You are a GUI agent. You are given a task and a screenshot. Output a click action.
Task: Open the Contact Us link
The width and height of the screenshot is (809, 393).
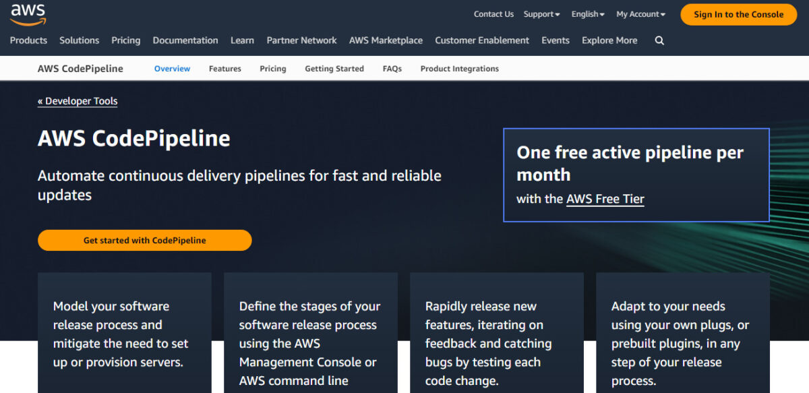pos(493,14)
